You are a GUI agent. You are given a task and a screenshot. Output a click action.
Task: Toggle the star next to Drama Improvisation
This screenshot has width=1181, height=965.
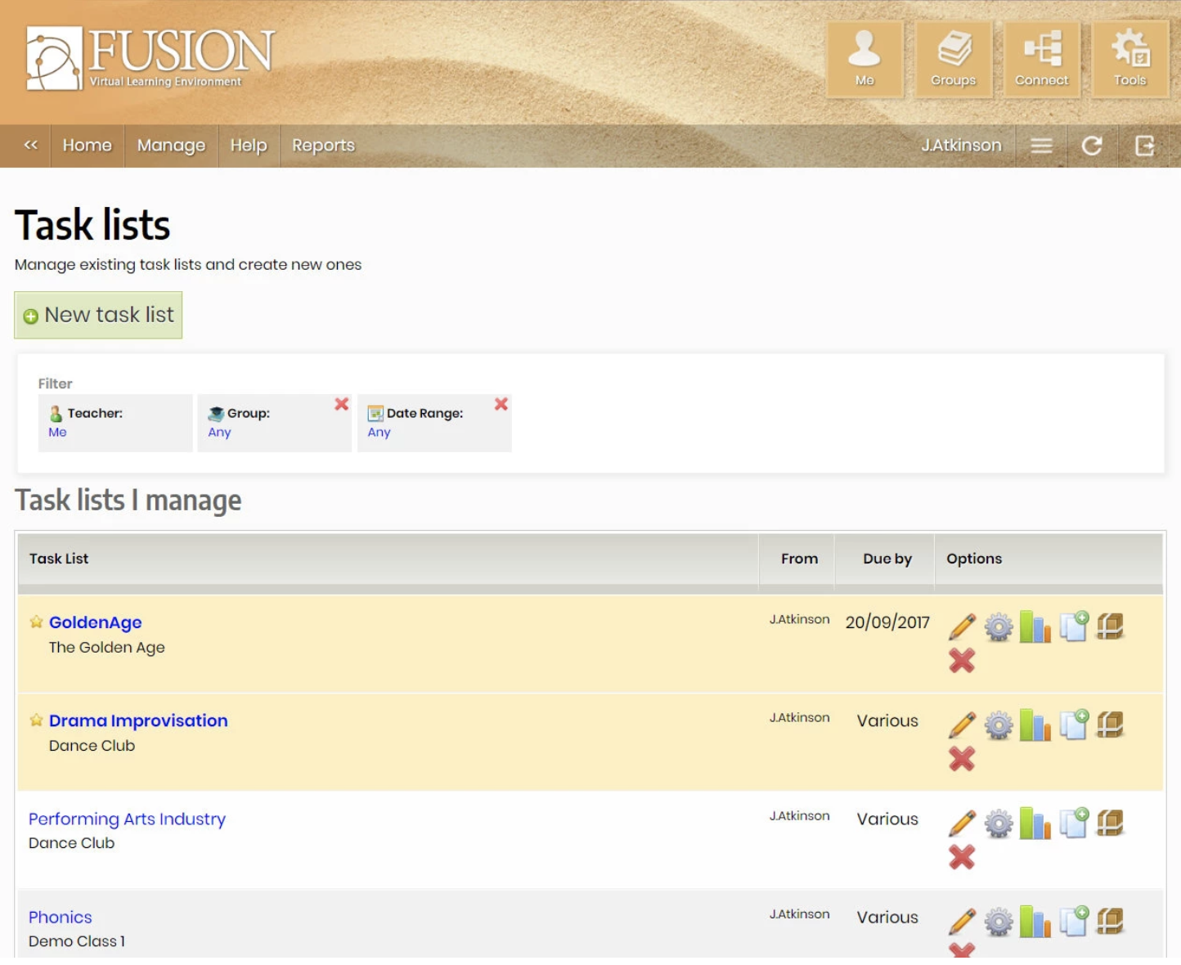pyautogui.click(x=36, y=720)
